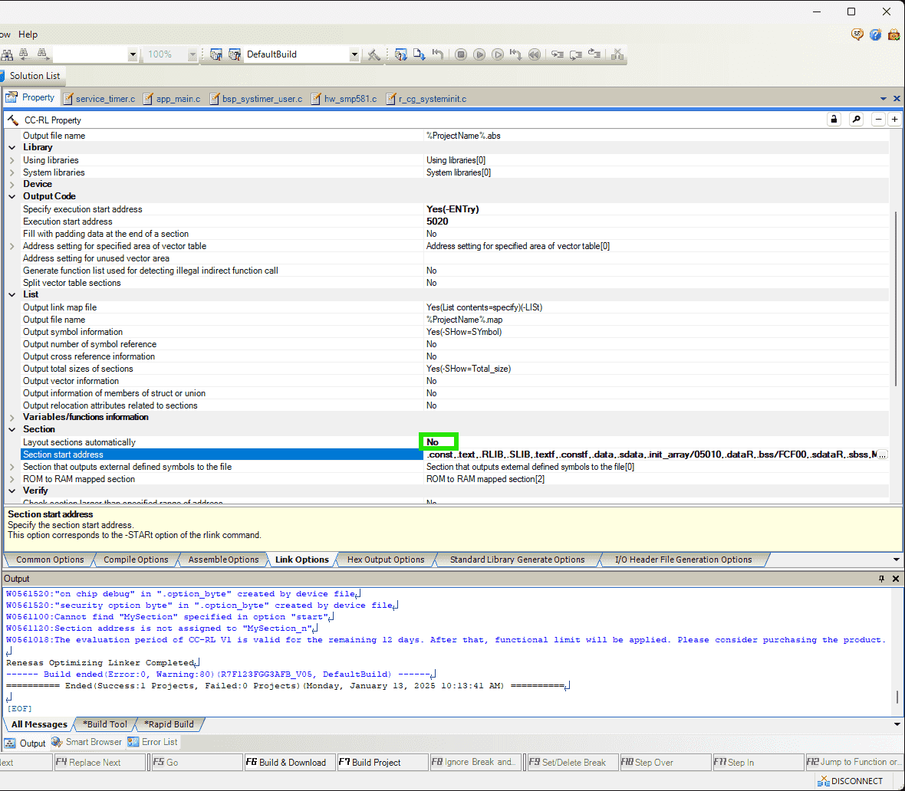Pin the Output panel
905x791 pixels.
[881, 579]
